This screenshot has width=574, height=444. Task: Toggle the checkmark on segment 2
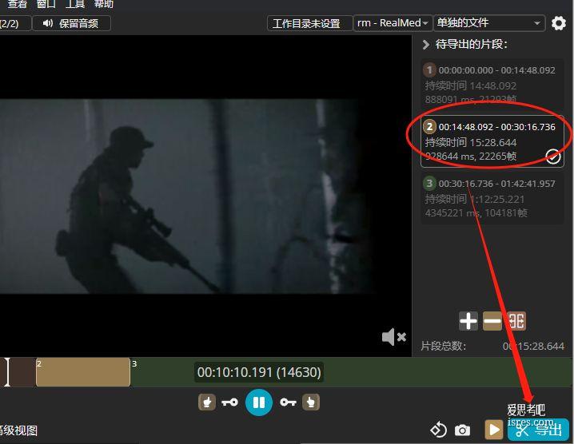[x=552, y=157]
